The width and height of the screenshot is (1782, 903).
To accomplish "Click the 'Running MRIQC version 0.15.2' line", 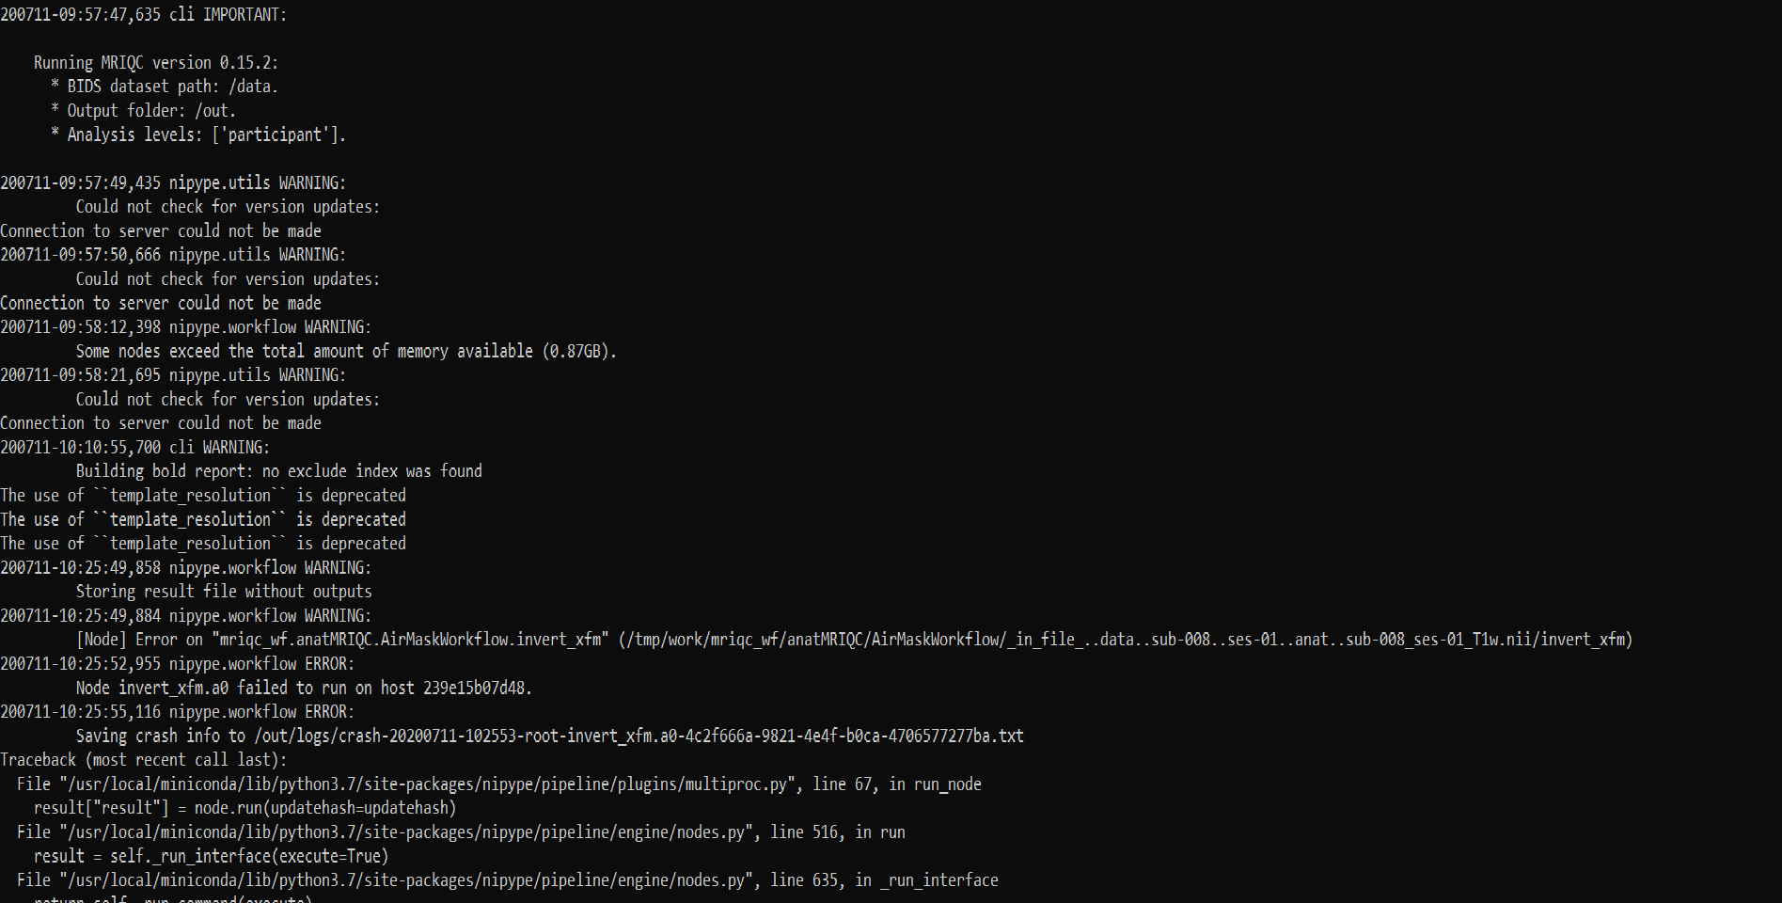I will [156, 63].
